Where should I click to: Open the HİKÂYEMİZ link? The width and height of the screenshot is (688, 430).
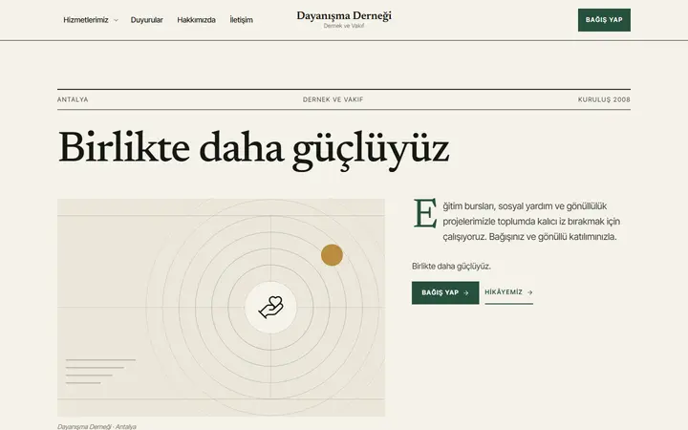[x=508, y=292]
